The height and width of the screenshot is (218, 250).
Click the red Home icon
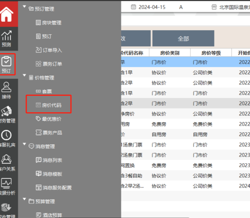[x=7, y=14]
